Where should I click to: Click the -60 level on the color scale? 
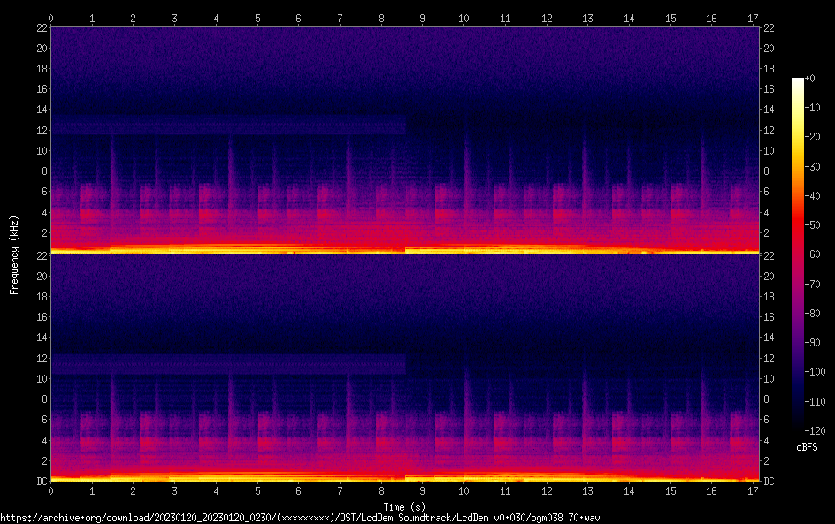(798, 255)
